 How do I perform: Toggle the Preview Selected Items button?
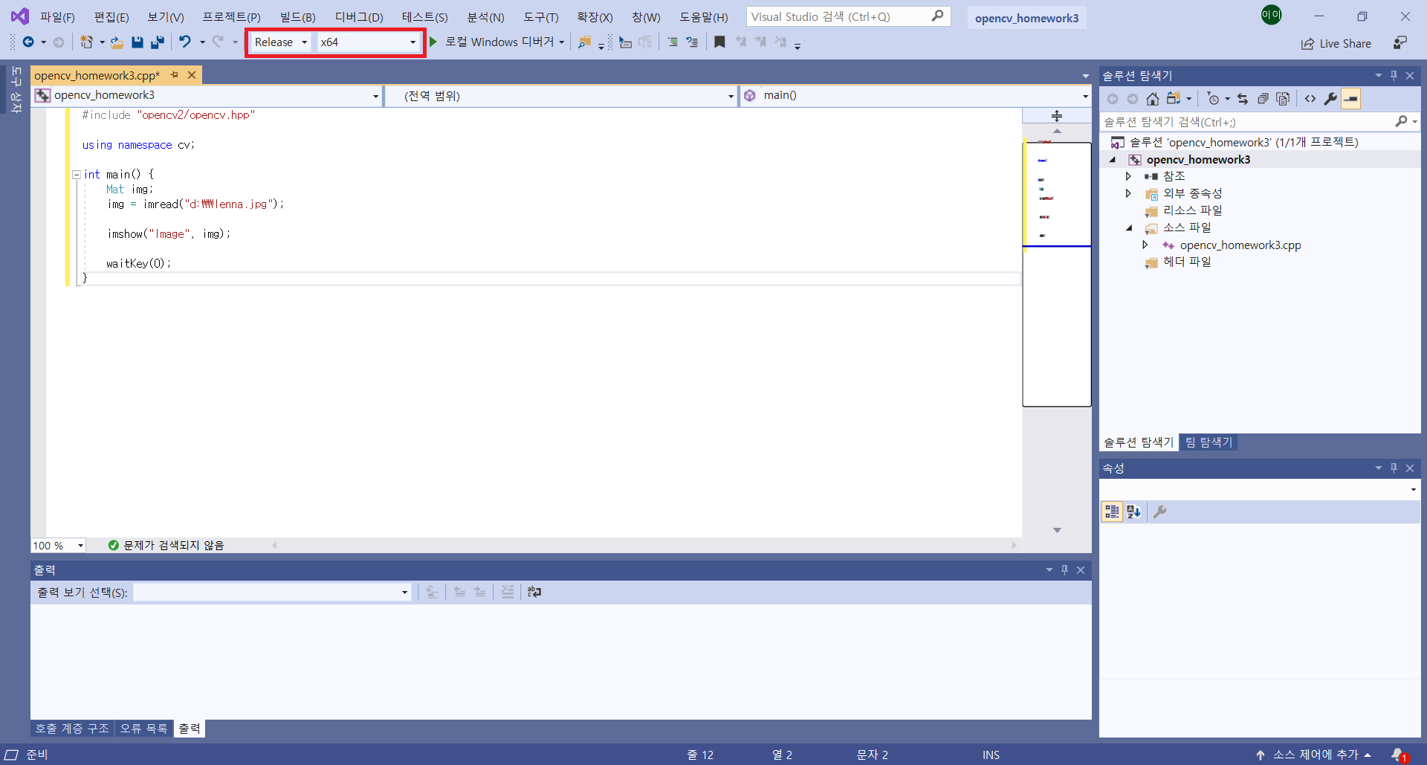tap(1350, 99)
